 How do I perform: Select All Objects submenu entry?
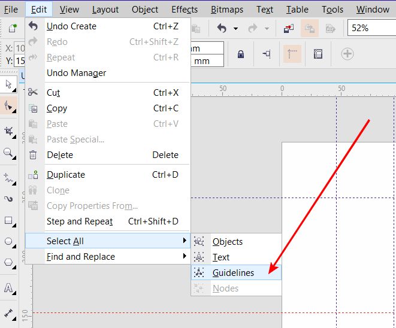(237, 241)
